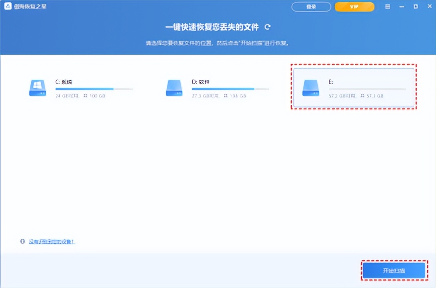This screenshot has height=288, width=436.
Task: Open the hamburger menu in the title bar
Action: click(x=387, y=6)
